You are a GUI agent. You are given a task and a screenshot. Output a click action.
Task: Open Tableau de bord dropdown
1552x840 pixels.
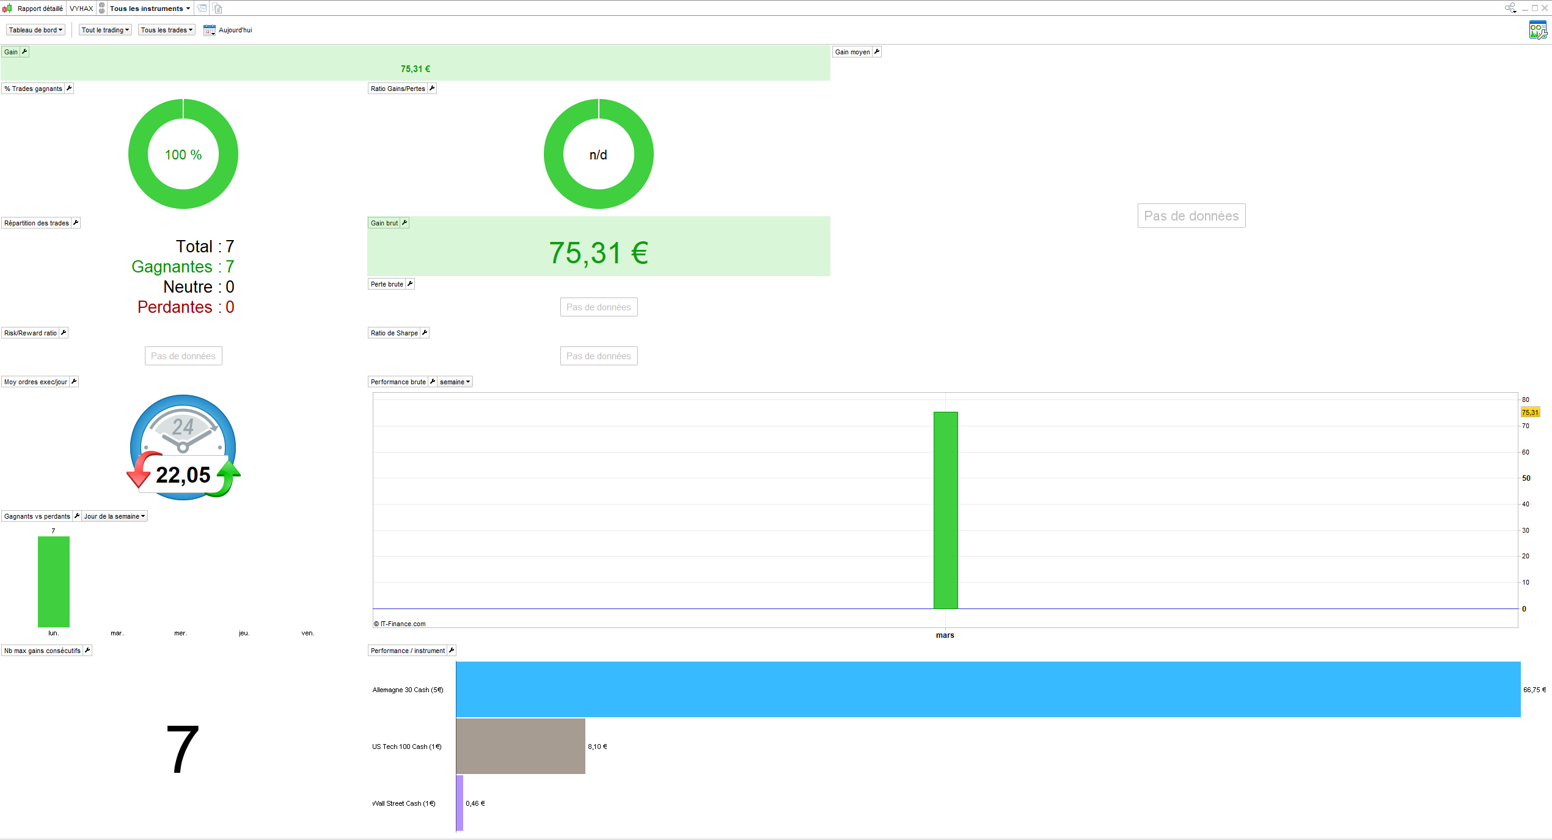coord(35,30)
